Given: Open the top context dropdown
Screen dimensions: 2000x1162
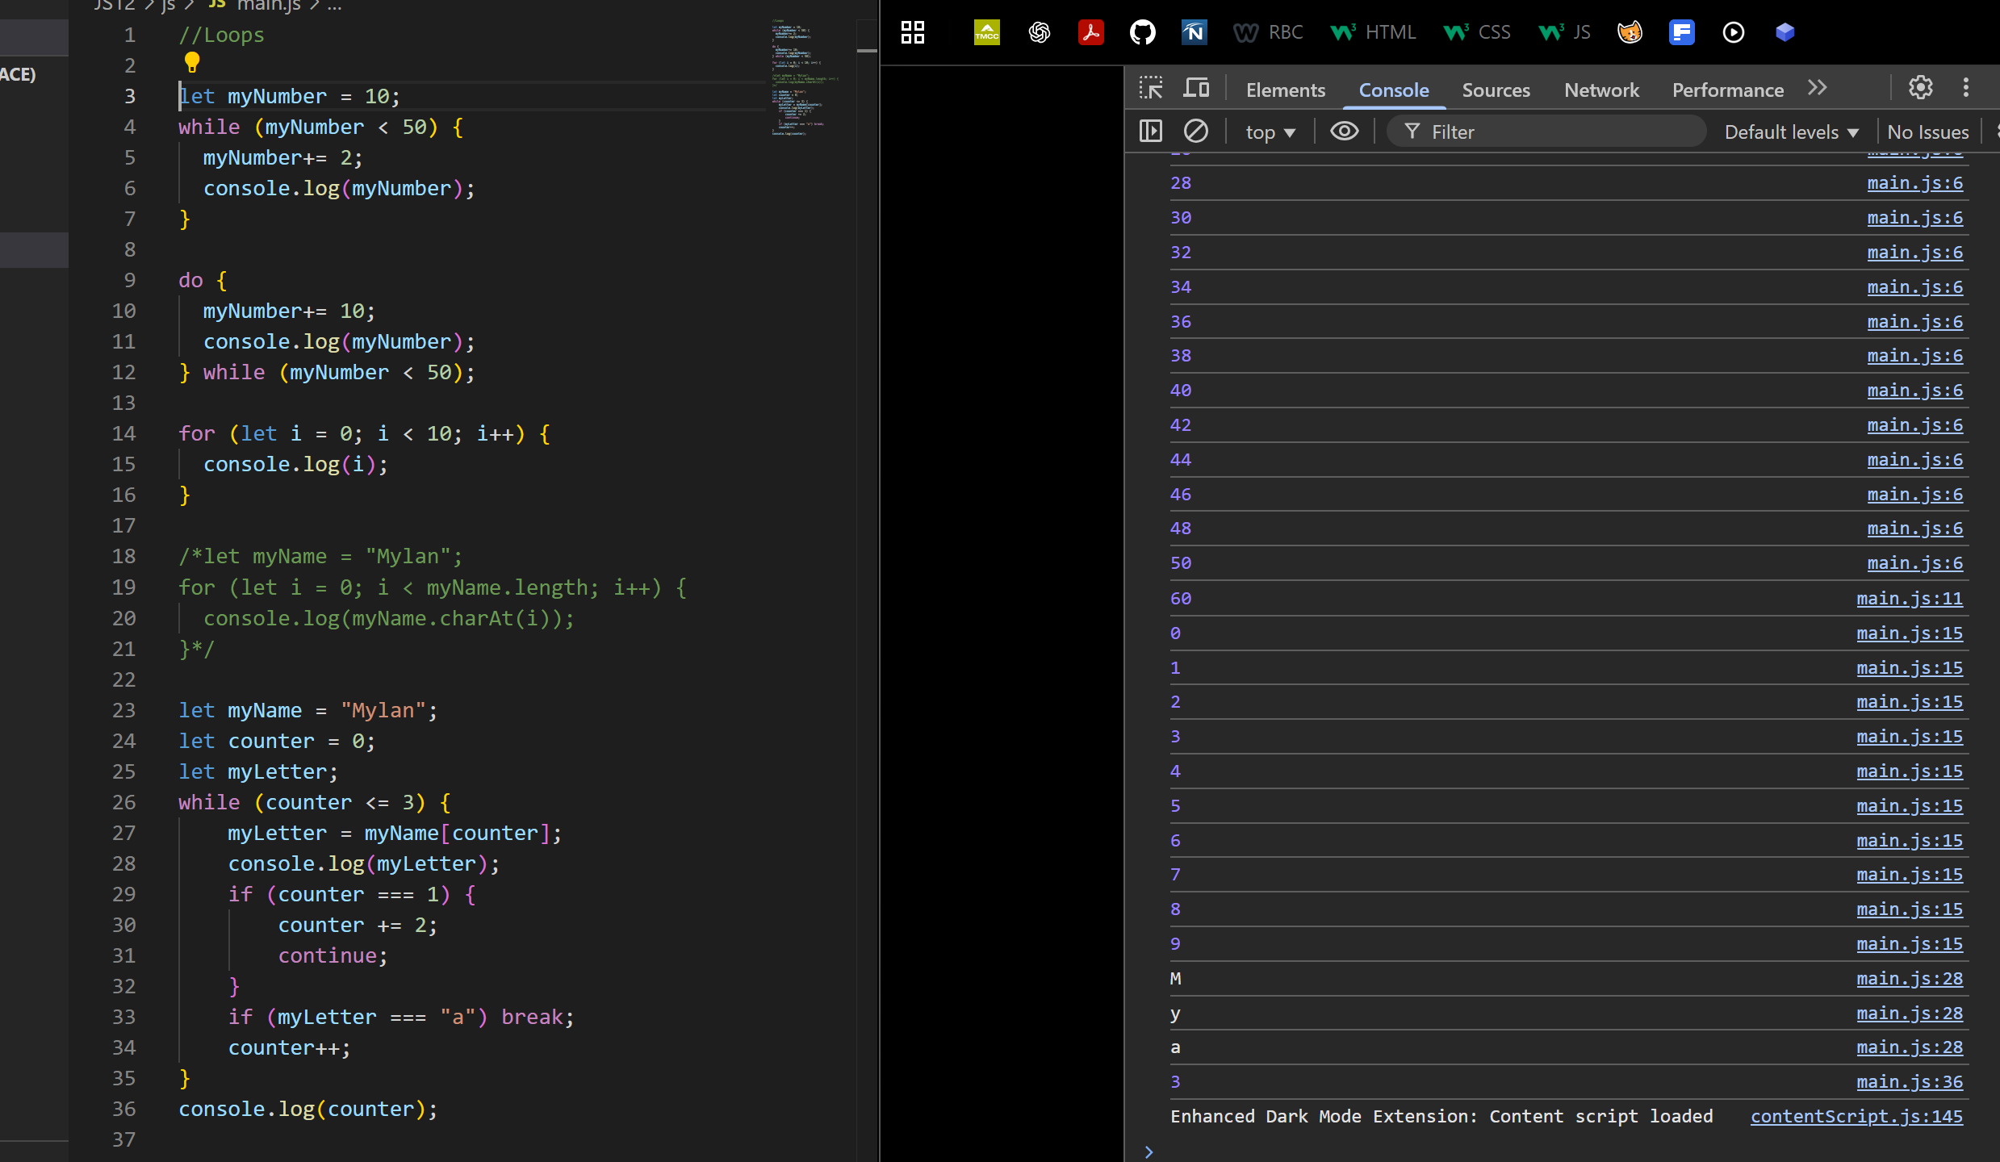Looking at the screenshot, I should pos(1270,132).
